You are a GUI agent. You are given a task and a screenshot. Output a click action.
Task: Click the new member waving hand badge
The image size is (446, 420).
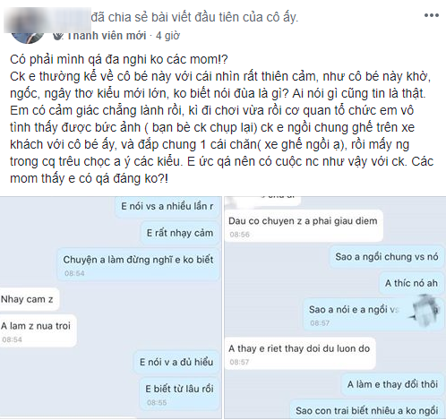pyautogui.click(x=58, y=36)
